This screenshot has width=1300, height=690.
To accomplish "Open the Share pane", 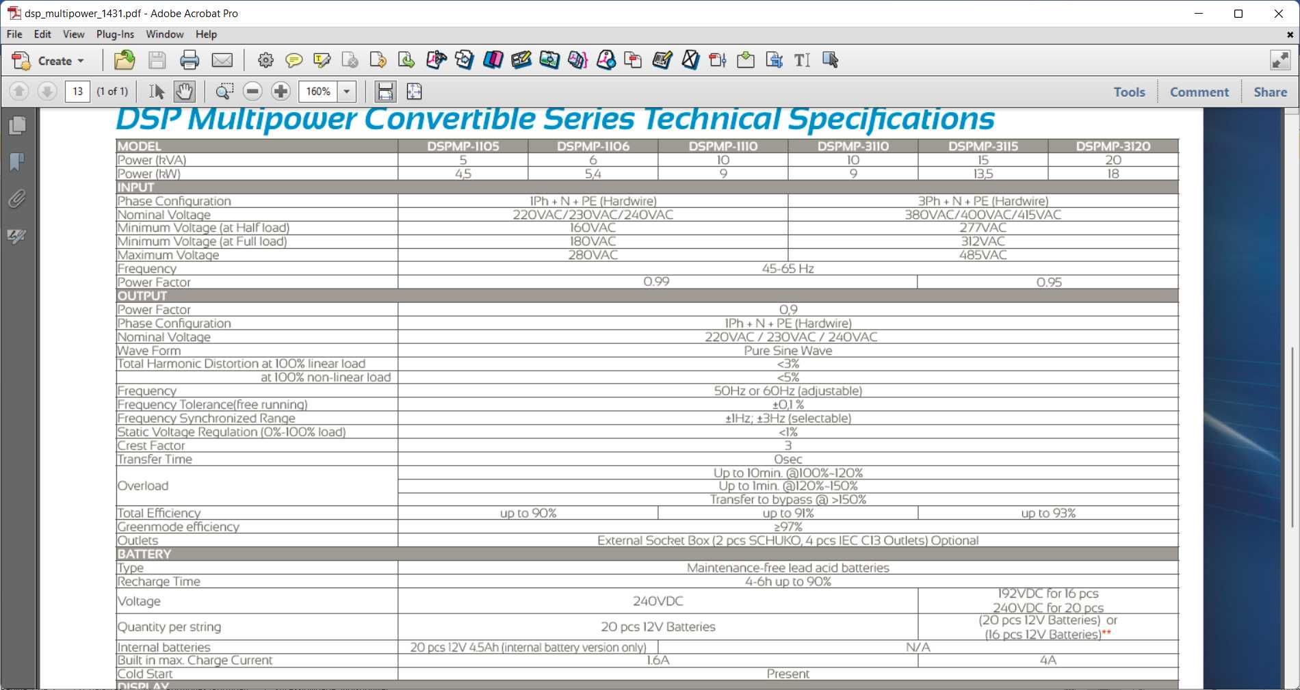I will (x=1270, y=92).
